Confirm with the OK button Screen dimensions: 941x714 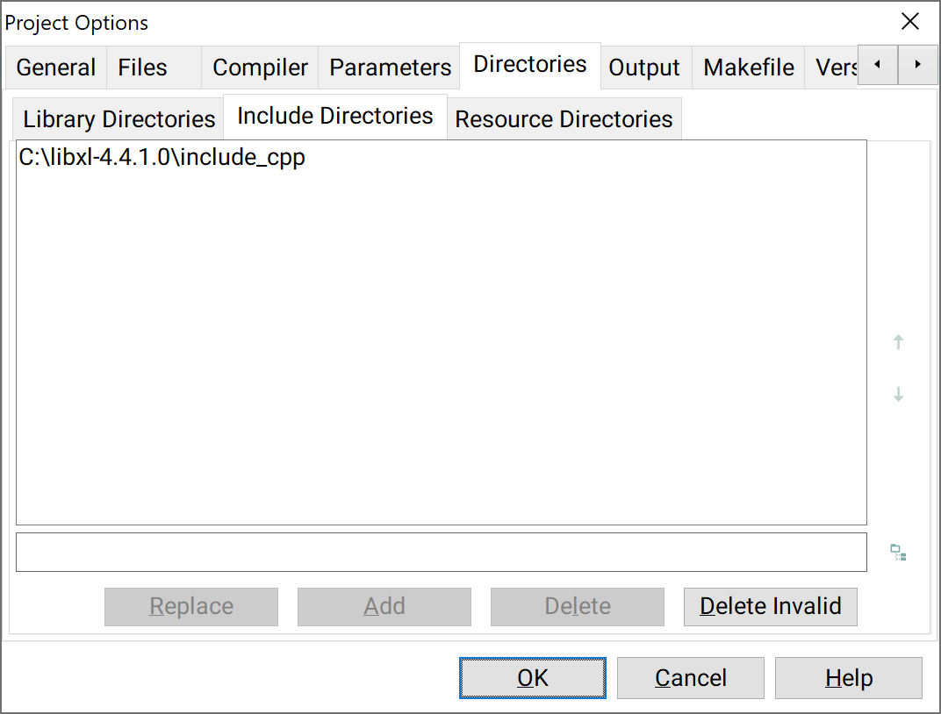532,678
